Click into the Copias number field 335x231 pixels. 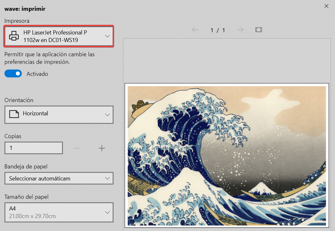point(34,148)
